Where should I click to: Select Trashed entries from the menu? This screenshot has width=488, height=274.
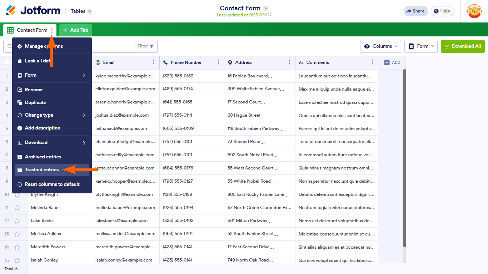click(41, 169)
